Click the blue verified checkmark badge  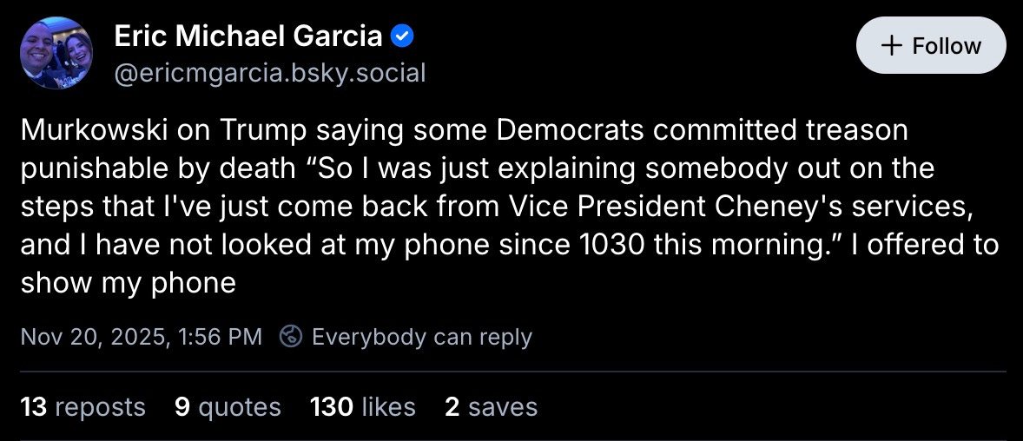(402, 36)
